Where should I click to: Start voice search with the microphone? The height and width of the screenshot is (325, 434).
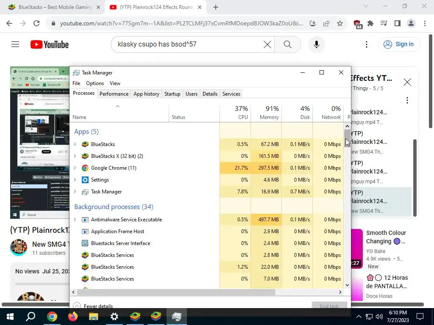tap(316, 44)
